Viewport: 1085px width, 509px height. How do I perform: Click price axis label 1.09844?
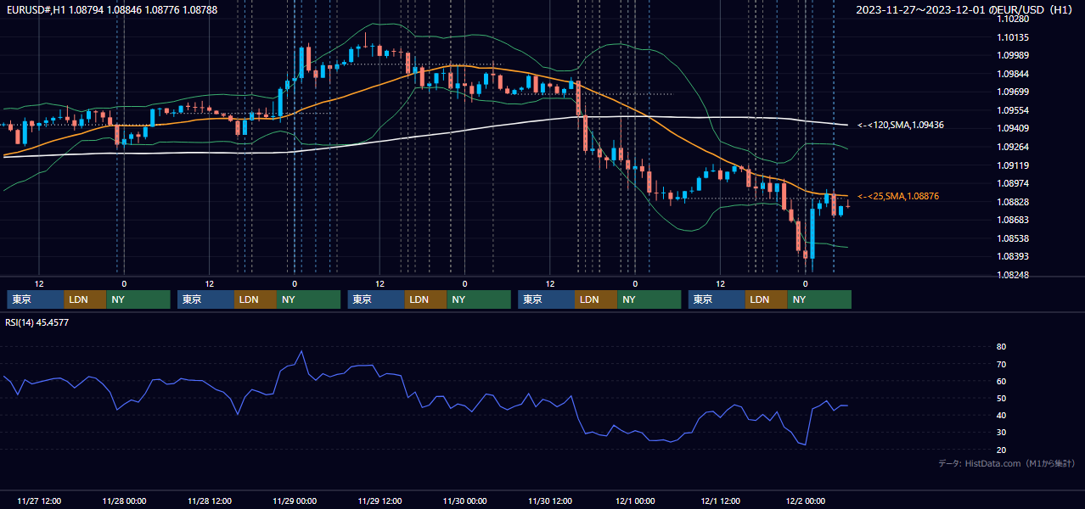tap(1012, 74)
